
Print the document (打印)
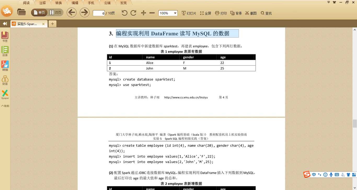[221, 13]
